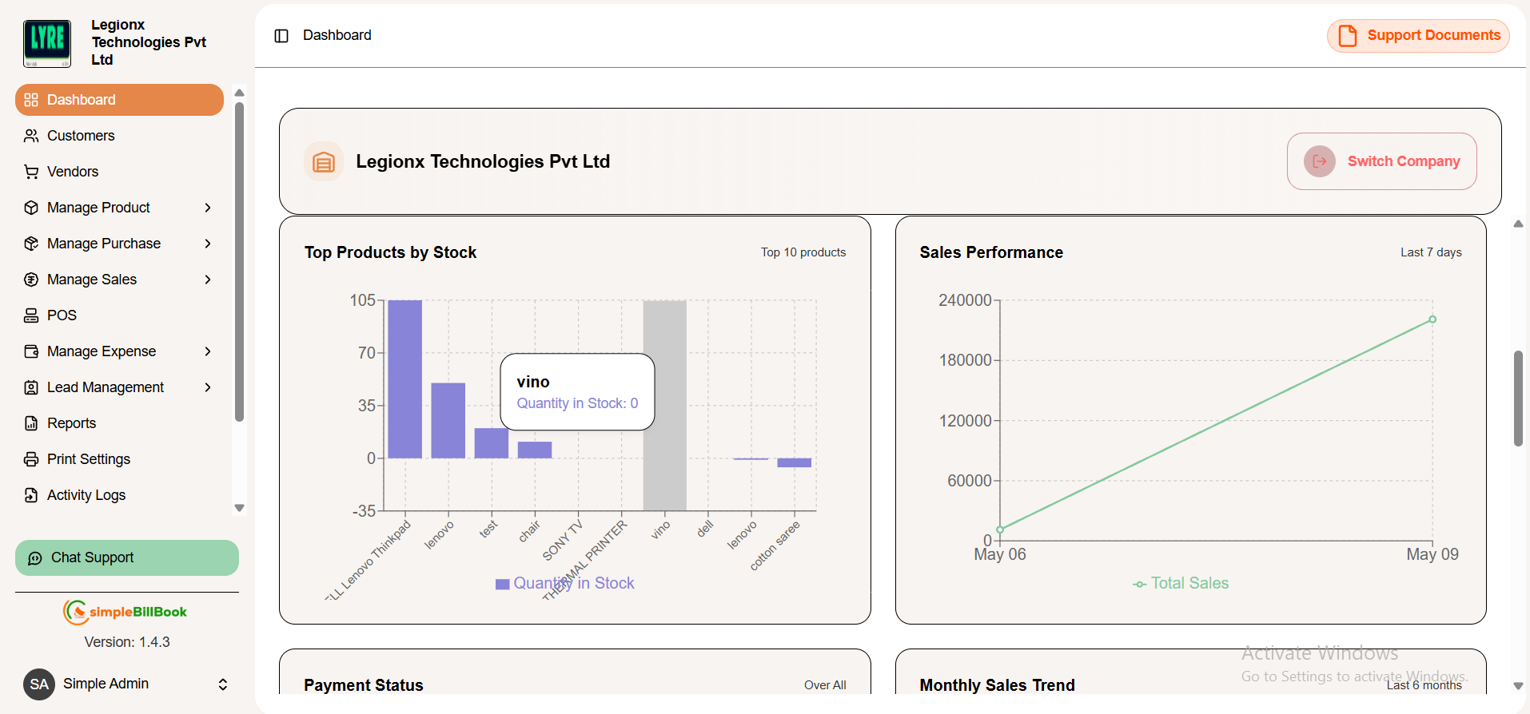Click the sidebar scroll down arrow
This screenshot has height=714, width=1530.
click(239, 508)
